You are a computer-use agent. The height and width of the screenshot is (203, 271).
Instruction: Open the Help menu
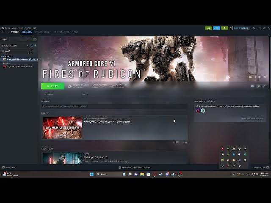(35, 28)
